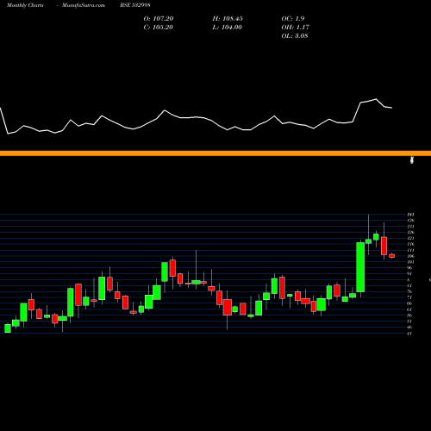431x431 pixels.
Task: Click the open value "O: 107.20"
Action: tap(159, 19)
